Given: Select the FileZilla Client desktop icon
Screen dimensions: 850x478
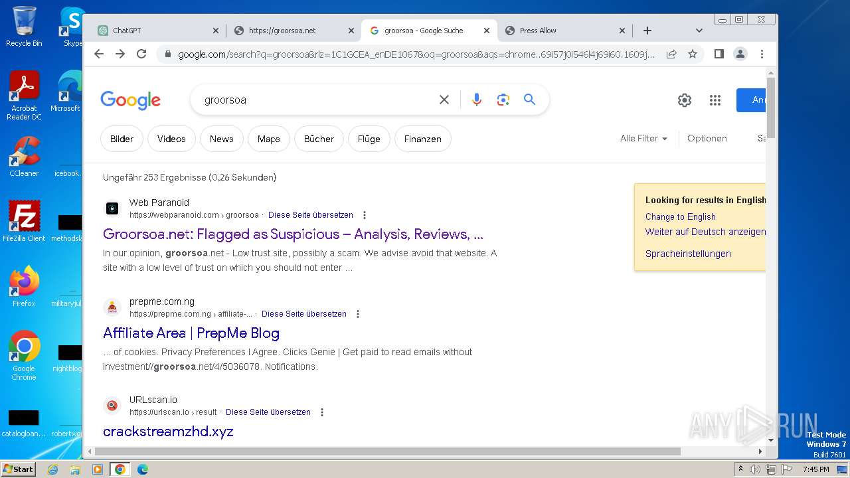Looking at the screenshot, I should click(x=24, y=221).
